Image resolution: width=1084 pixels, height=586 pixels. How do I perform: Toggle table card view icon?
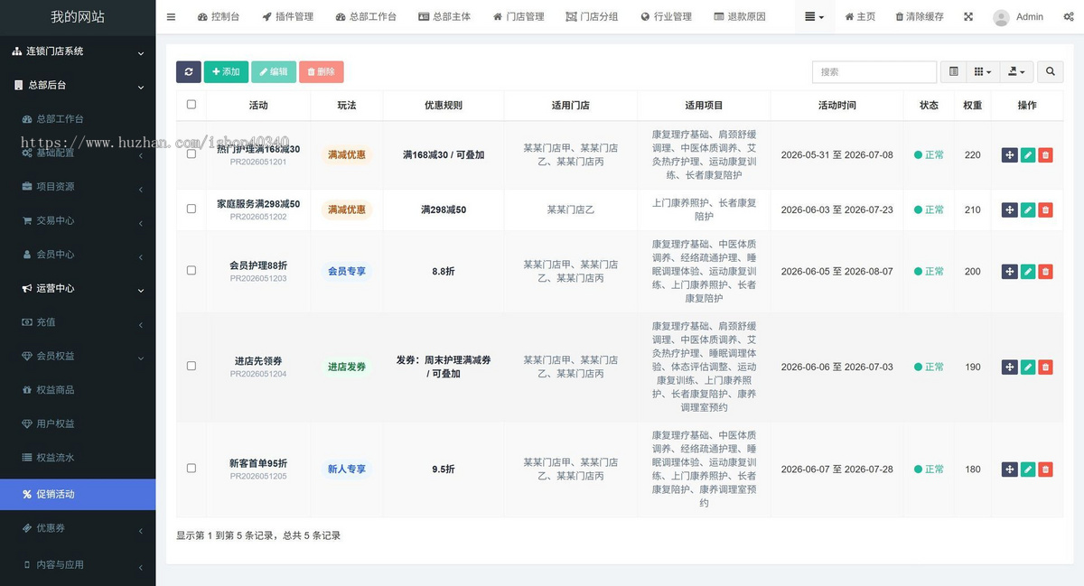pyautogui.click(x=954, y=72)
